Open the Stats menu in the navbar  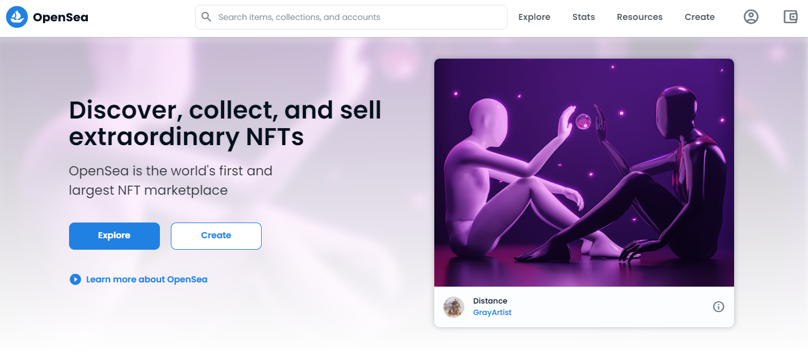583,17
